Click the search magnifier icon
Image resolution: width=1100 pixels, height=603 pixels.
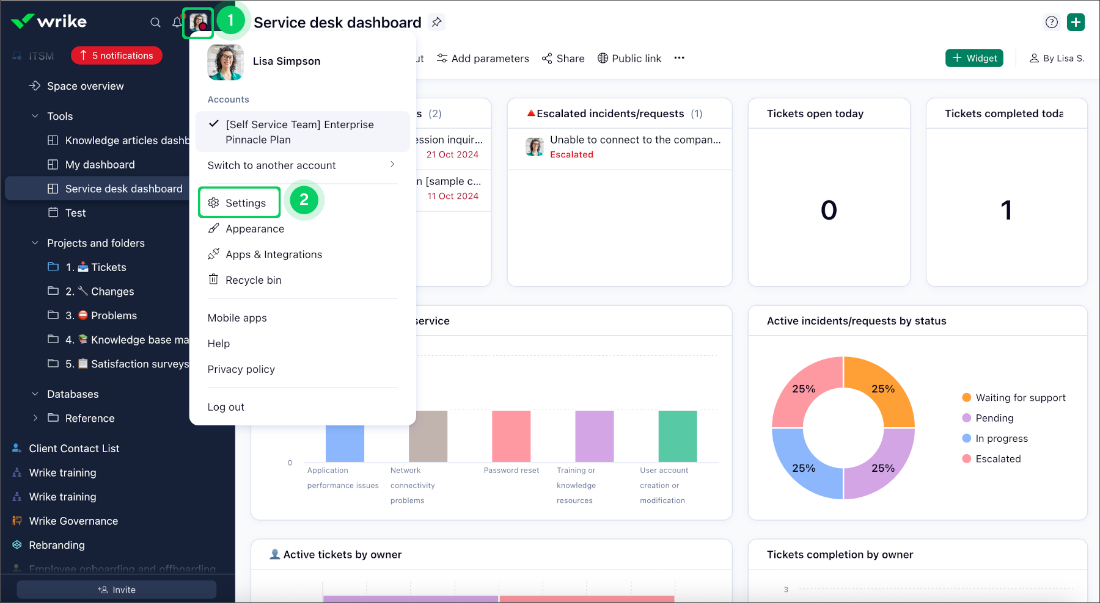[155, 23]
